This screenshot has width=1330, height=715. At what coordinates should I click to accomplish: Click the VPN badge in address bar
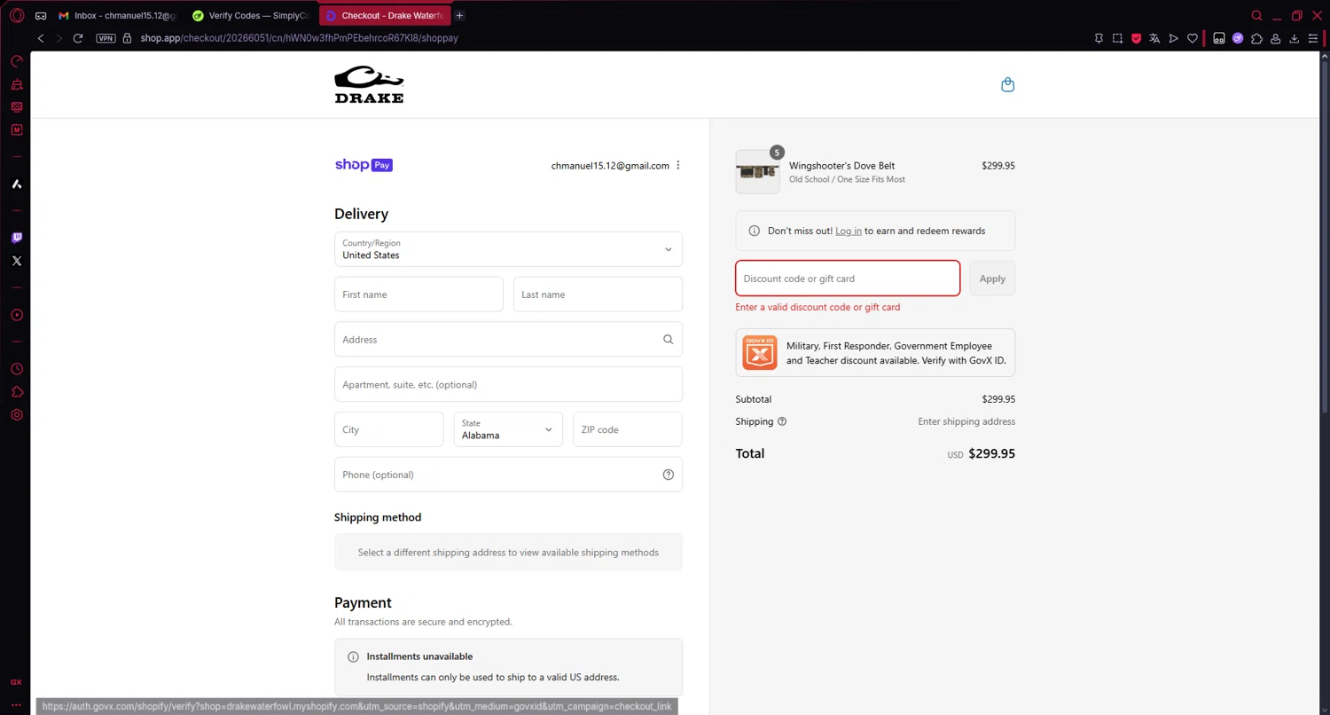click(x=106, y=38)
